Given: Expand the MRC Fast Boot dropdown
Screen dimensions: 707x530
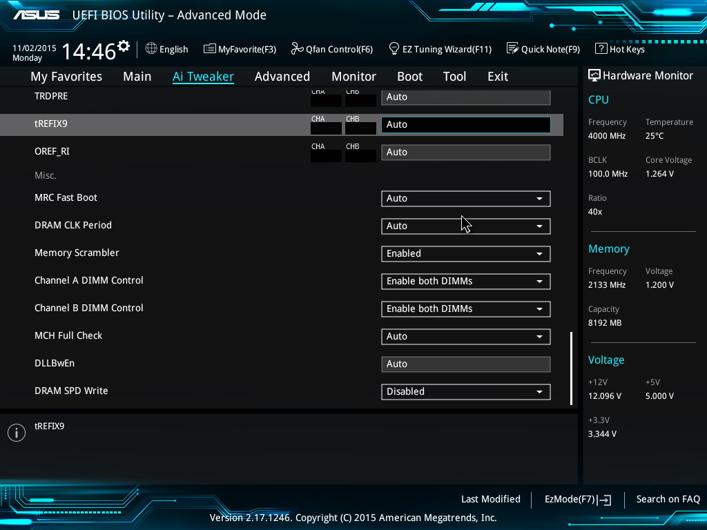Looking at the screenshot, I should pos(465,199).
